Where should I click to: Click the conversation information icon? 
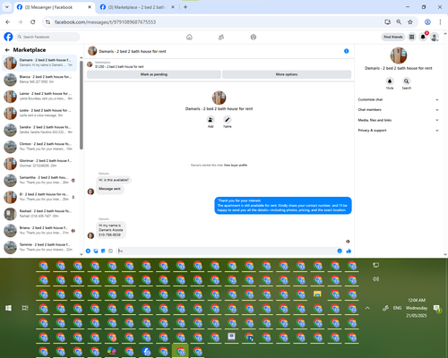click(347, 51)
